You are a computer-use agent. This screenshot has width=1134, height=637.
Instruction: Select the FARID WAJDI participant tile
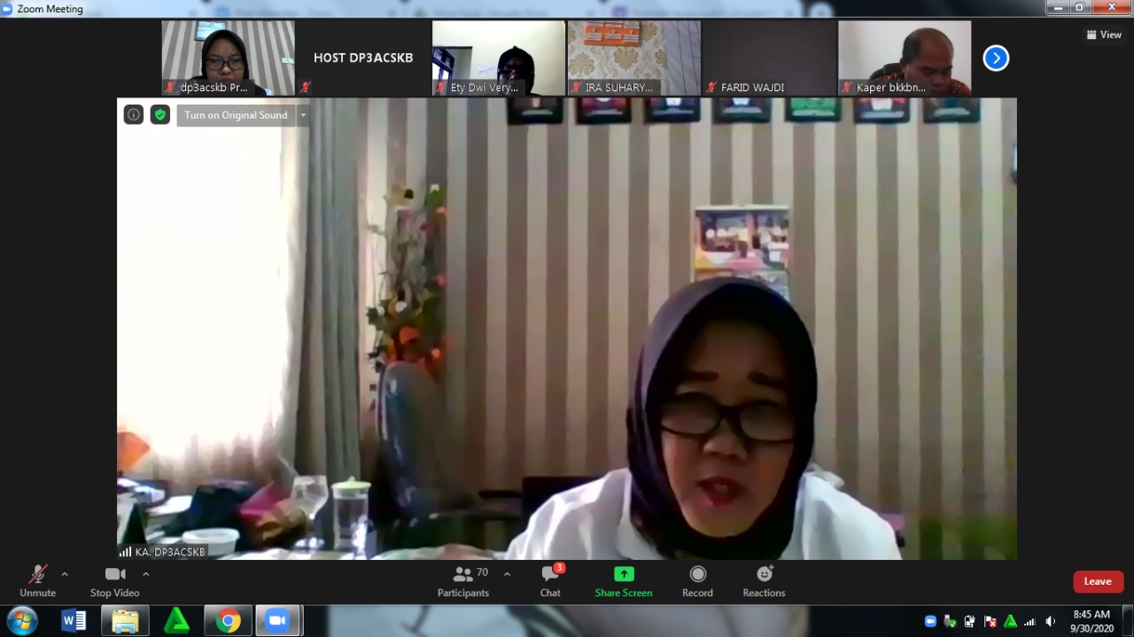coord(769,58)
